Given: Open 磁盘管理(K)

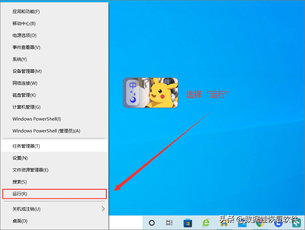Looking at the screenshot, I should coord(54,95).
